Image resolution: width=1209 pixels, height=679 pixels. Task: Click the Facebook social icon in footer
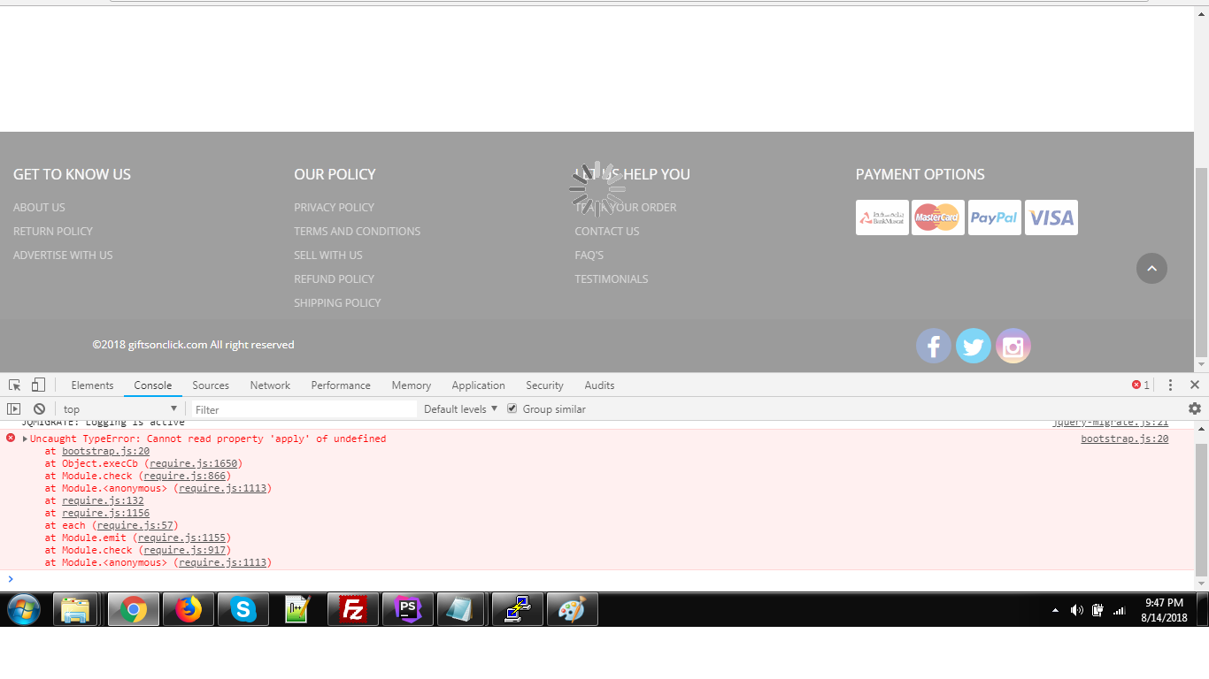pos(933,346)
